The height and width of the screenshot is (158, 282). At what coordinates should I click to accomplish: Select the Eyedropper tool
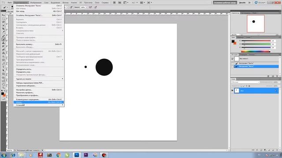tap(4, 32)
